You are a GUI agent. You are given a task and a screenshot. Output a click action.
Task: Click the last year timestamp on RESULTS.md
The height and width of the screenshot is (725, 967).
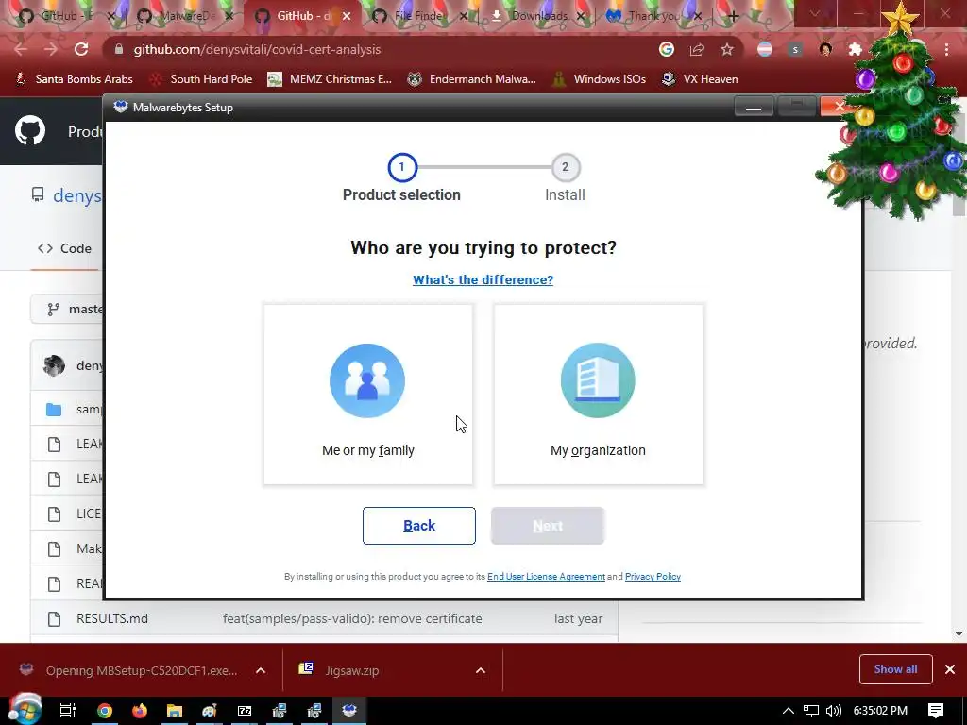pyautogui.click(x=579, y=619)
